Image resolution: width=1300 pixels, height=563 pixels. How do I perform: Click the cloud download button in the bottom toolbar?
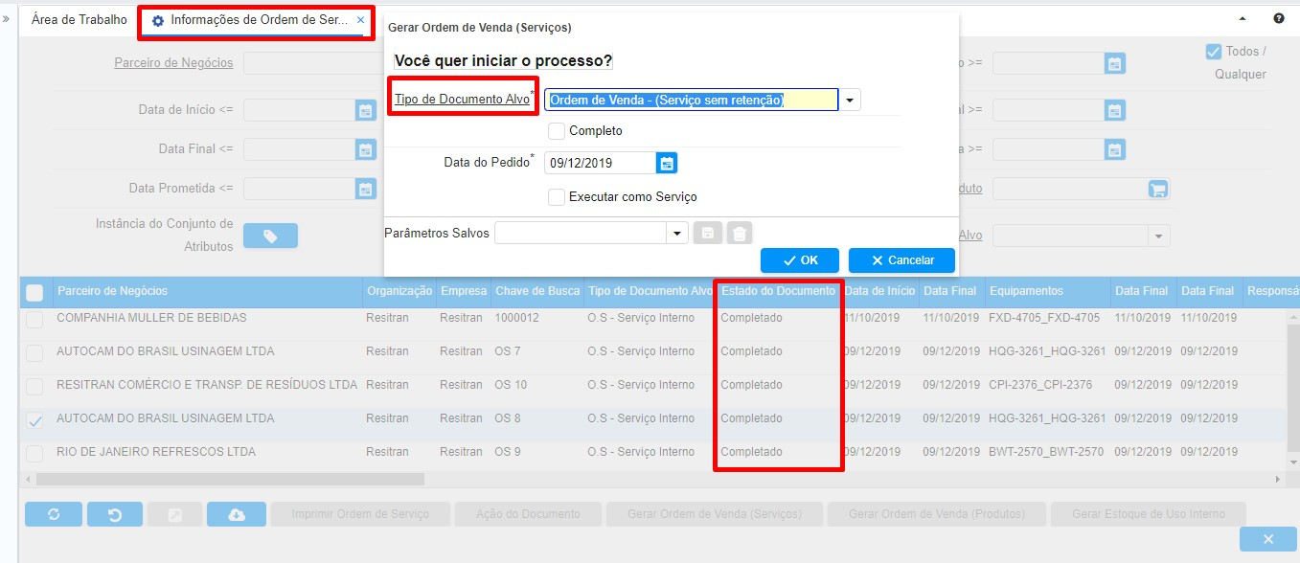pos(237,514)
